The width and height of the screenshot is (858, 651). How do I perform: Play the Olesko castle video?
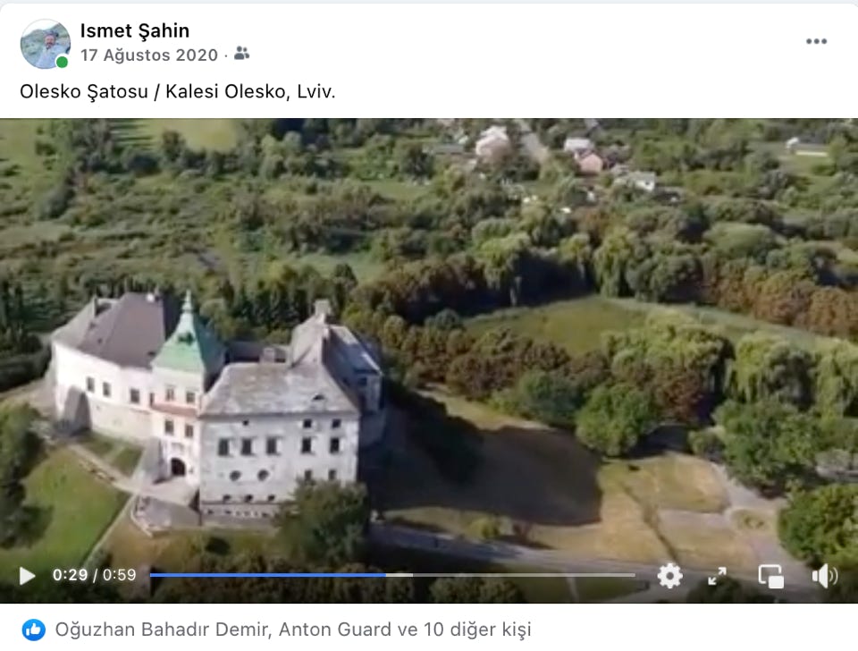pyautogui.click(x=27, y=576)
